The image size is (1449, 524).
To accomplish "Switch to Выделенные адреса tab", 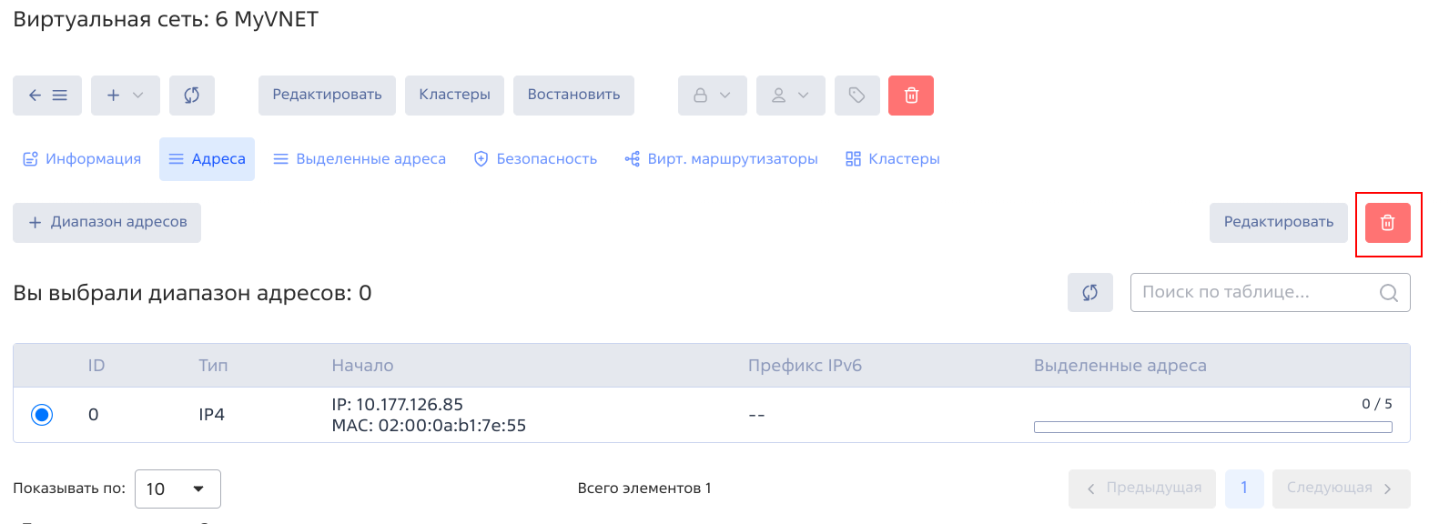I will coord(360,159).
